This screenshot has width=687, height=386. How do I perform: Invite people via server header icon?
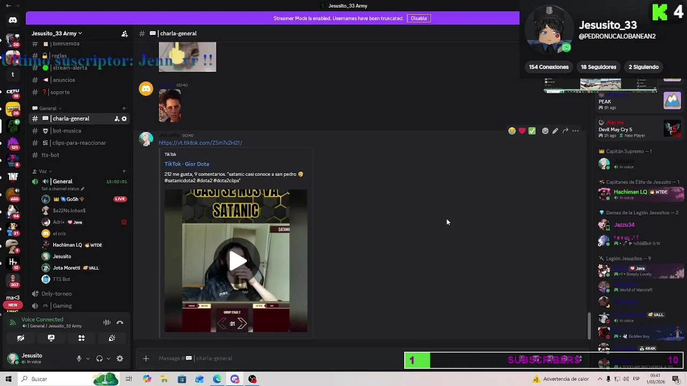(125, 33)
